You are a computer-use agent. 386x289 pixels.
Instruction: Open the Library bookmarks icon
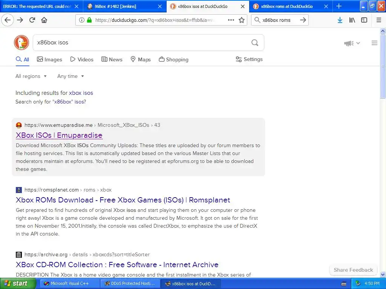coord(352,20)
